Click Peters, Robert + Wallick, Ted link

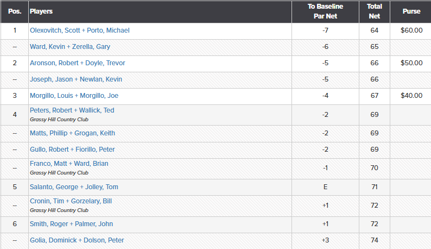[x=72, y=110]
